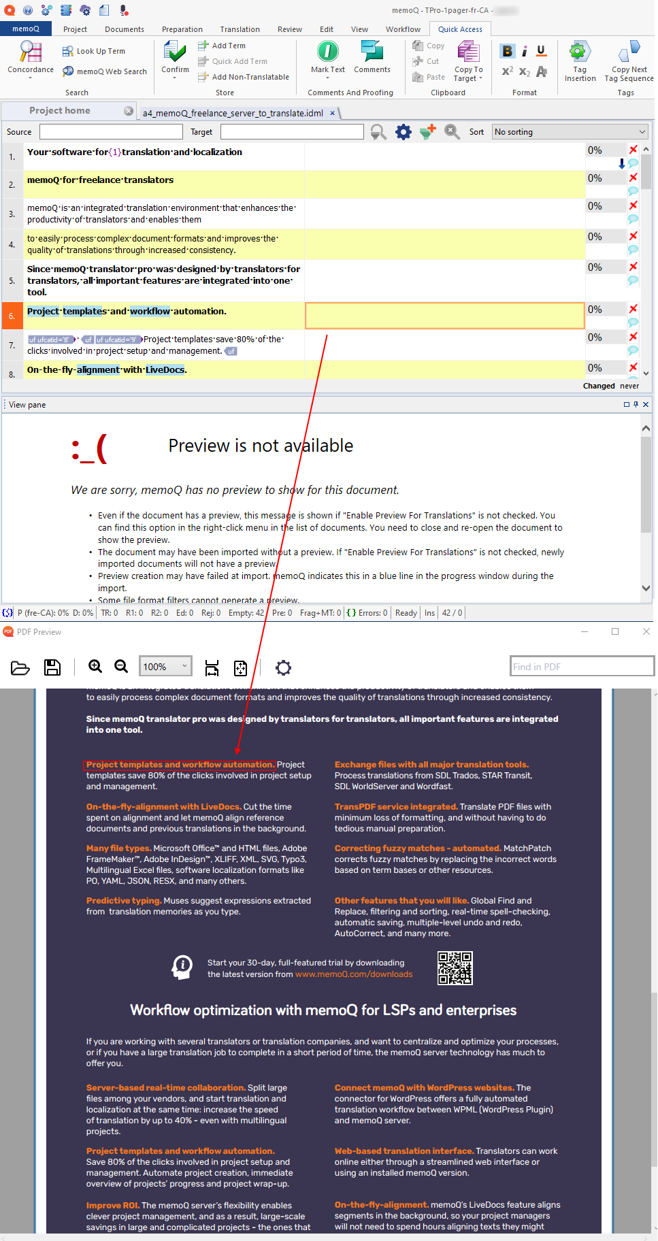Toggle bold formatting in Format group
658x1241 pixels.
(x=507, y=51)
